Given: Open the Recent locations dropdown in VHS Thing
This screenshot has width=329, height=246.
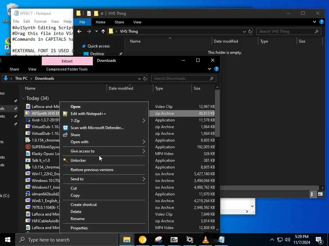Looking at the screenshot, I should pyautogui.click(x=96, y=31).
